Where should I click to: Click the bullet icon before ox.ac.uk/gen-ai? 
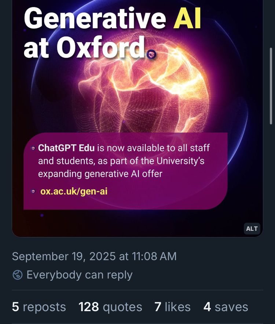(33, 191)
